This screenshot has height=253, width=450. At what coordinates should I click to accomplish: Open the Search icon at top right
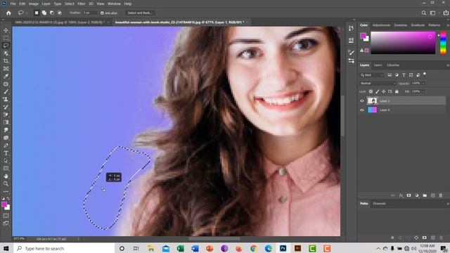point(423,13)
